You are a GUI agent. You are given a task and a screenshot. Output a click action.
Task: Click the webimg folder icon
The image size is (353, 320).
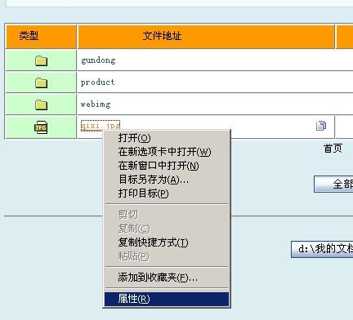[41, 104]
